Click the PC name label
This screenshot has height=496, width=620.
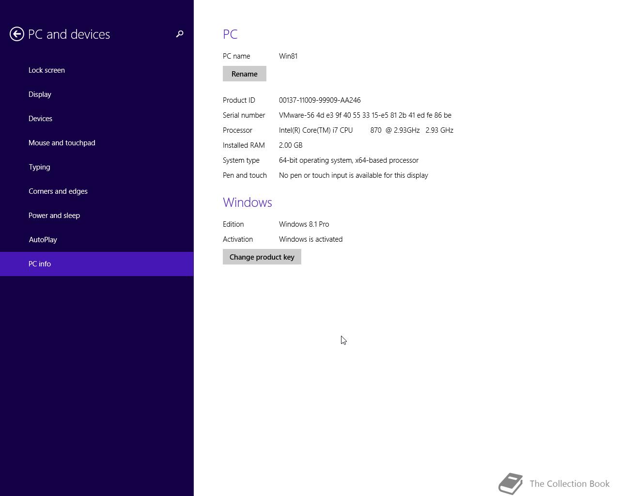tap(236, 56)
